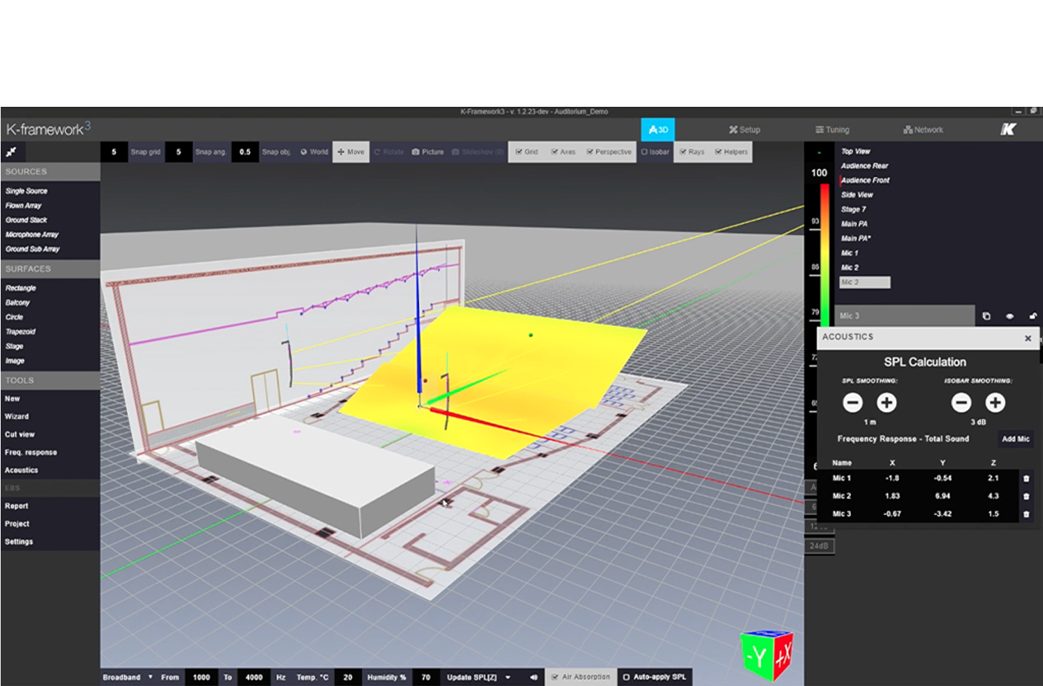Toggle the Perspective checkbox

point(609,152)
